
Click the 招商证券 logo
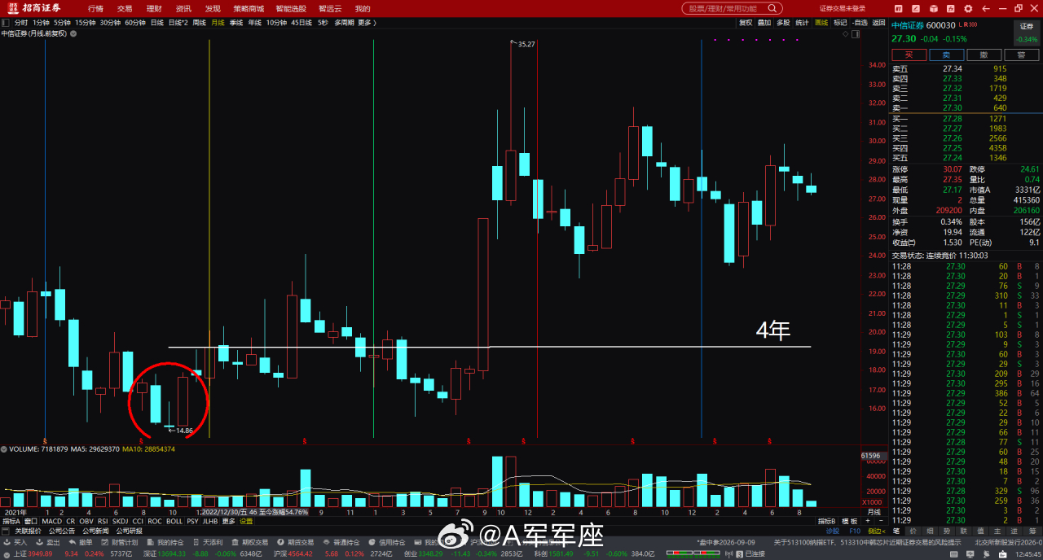click(34, 8)
